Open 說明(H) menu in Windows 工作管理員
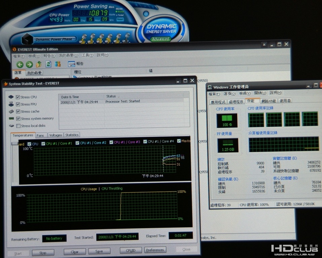The height and width of the screenshot is (258, 322). pyautogui.click(x=275, y=93)
